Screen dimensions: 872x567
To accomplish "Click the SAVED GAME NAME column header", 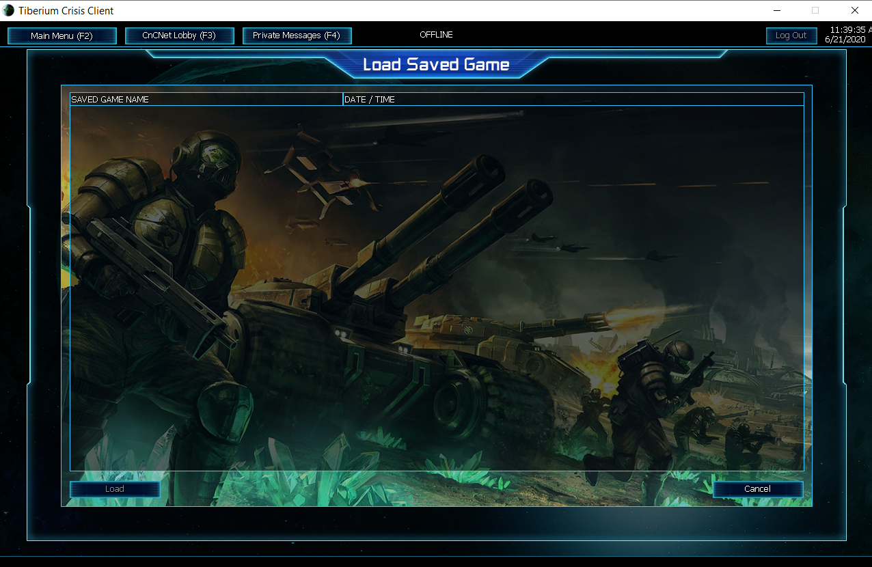I will pyautogui.click(x=206, y=100).
